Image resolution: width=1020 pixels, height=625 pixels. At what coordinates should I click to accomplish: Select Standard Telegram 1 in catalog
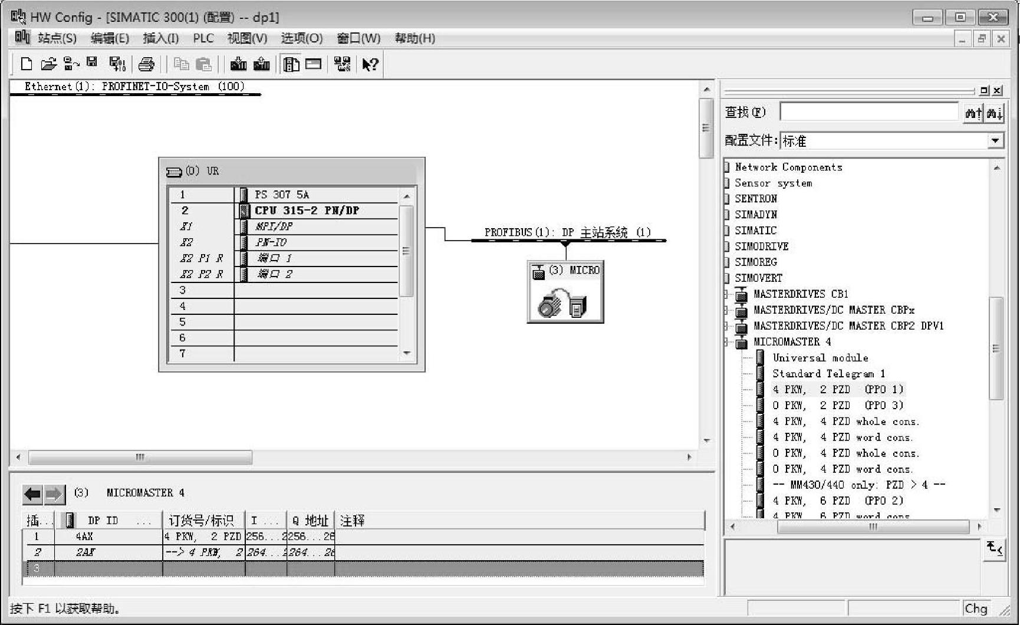[828, 374]
